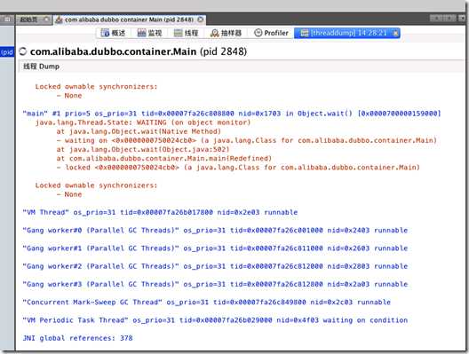Close the [threaddump] 14:28:21 tab
This screenshot has width=469, height=354.
pyautogui.click(x=395, y=33)
